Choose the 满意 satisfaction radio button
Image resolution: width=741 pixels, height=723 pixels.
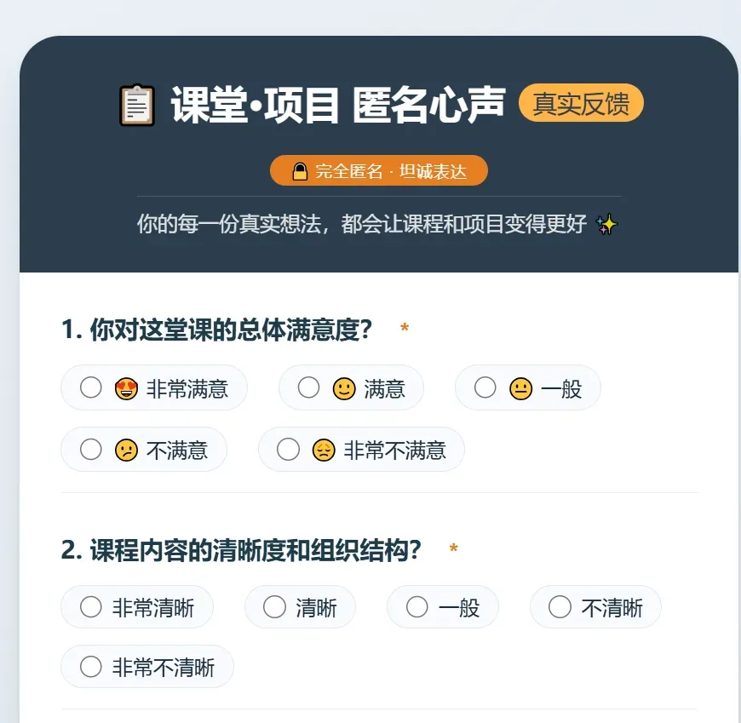point(309,388)
